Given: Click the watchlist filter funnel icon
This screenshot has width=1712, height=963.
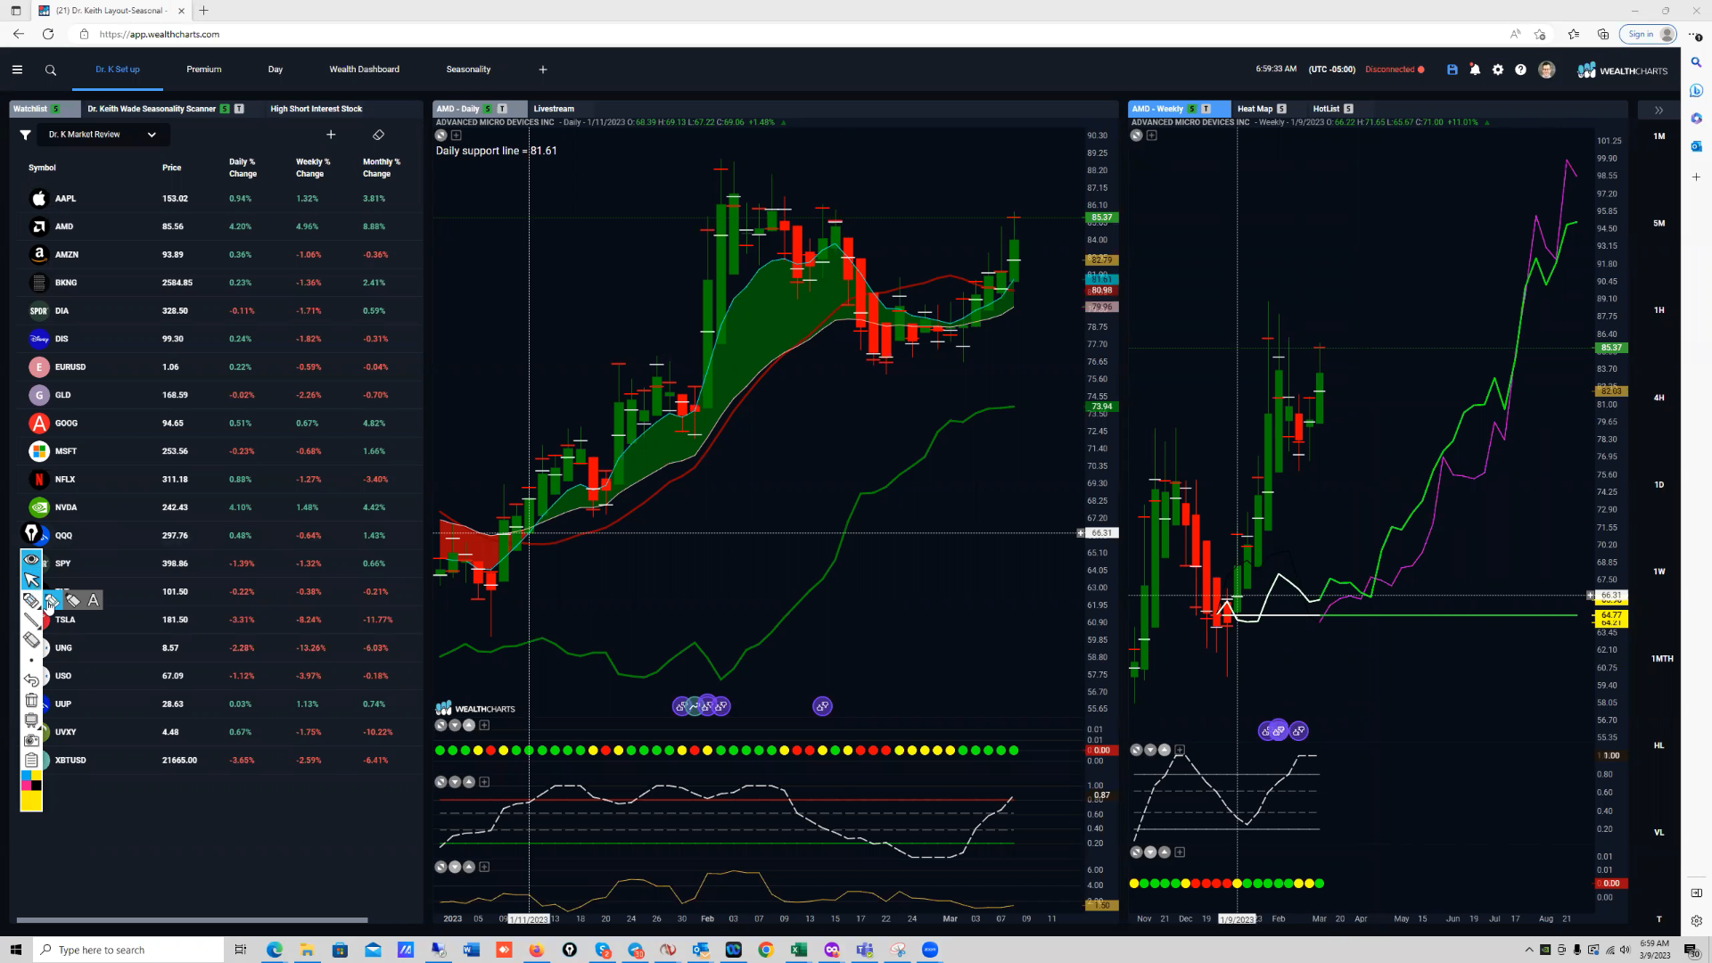Looking at the screenshot, I should pyautogui.click(x=25, y=135).
